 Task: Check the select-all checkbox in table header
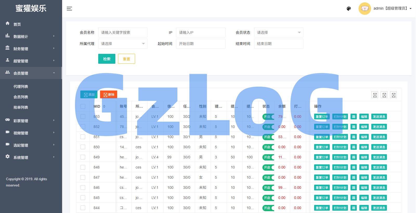[x=83, y=106]
